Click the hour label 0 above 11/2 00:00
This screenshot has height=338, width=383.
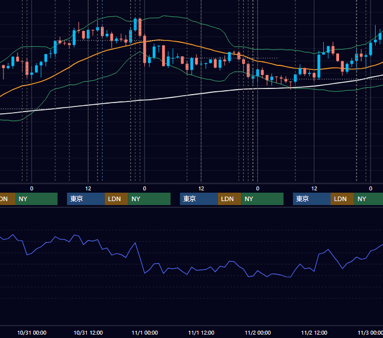[x=258, y=189]
